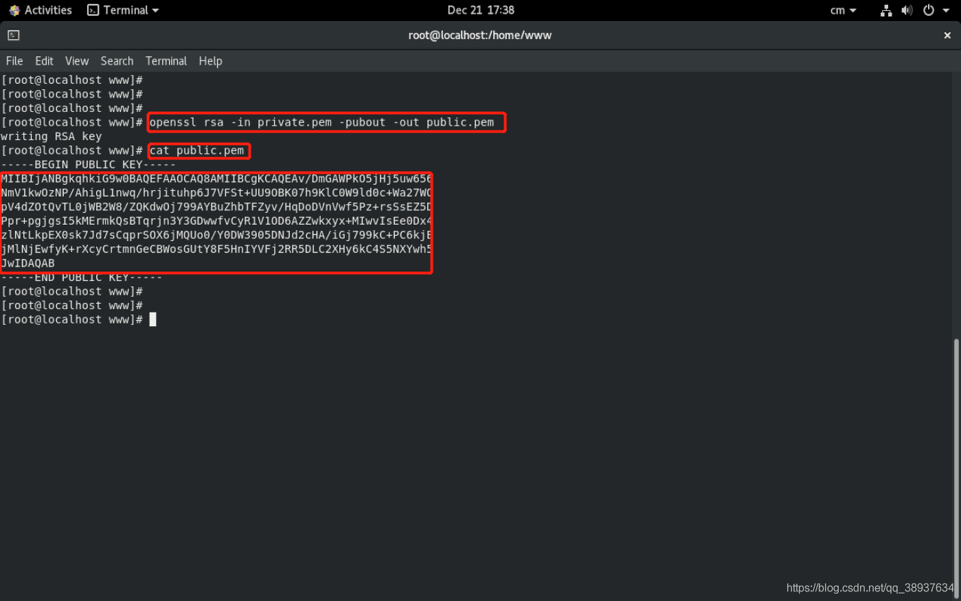This screenshot has width=961, height=601.
Task: Click the openssl rsa command text
Action: (x=321, y=122)
